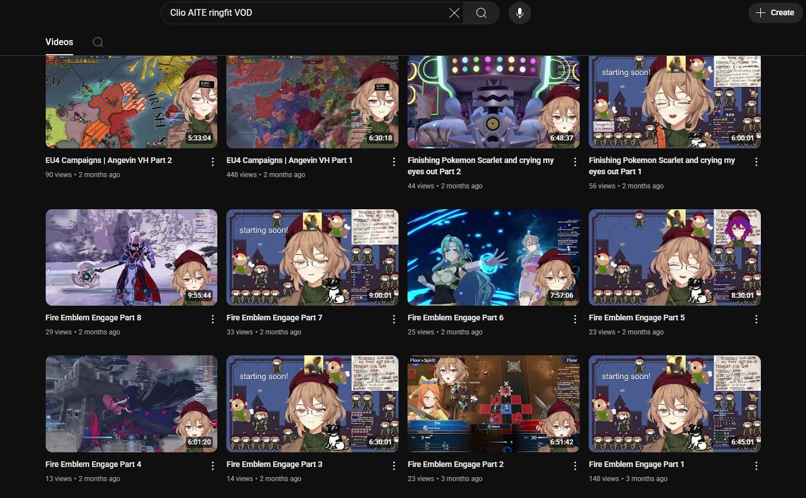Open the menu for Fire Emblem Engage Part 6
The height and width of the screenshot is (498, 806).
click(575, 319)
